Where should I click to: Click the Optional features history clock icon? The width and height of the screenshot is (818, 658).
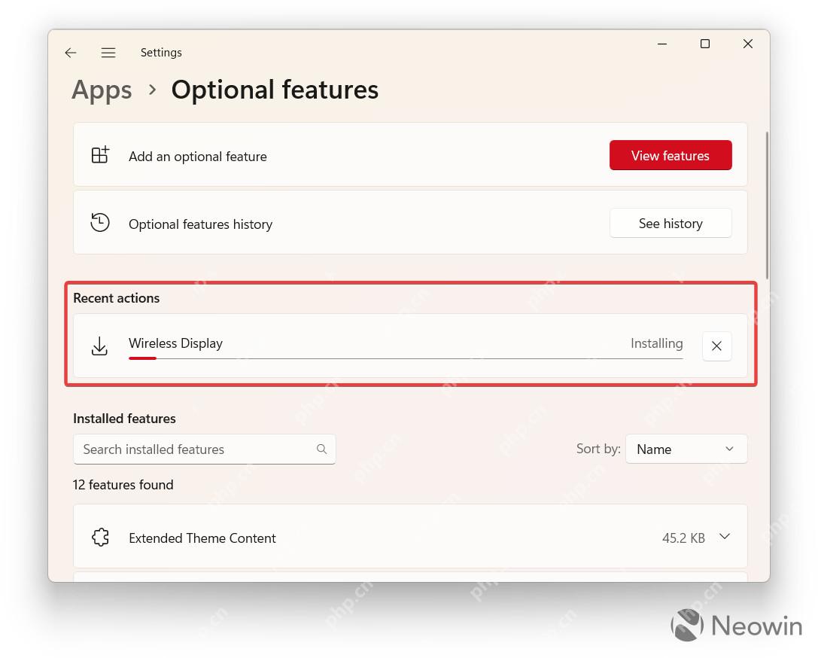pos(99,223)
